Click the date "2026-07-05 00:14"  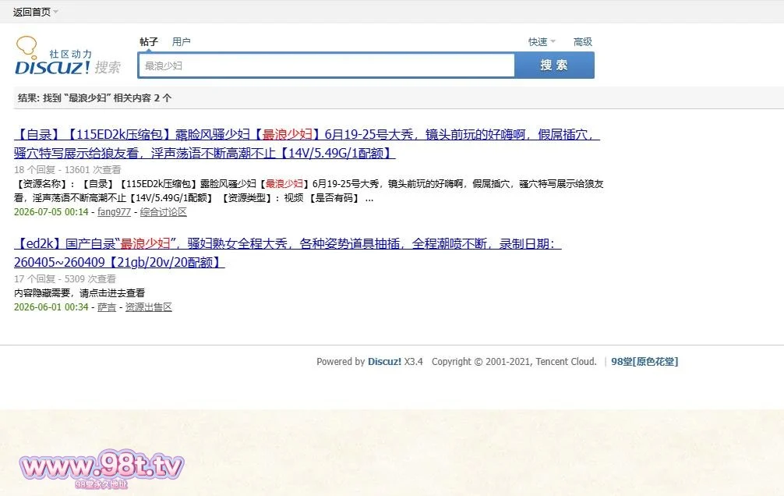coord(51,211)
